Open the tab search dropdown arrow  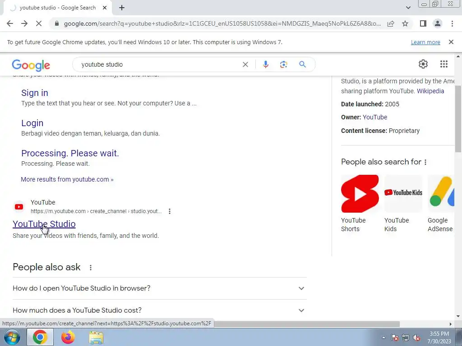click(408, 8)
